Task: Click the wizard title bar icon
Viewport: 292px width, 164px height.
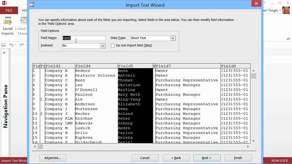Action: [x=32, y=5]
